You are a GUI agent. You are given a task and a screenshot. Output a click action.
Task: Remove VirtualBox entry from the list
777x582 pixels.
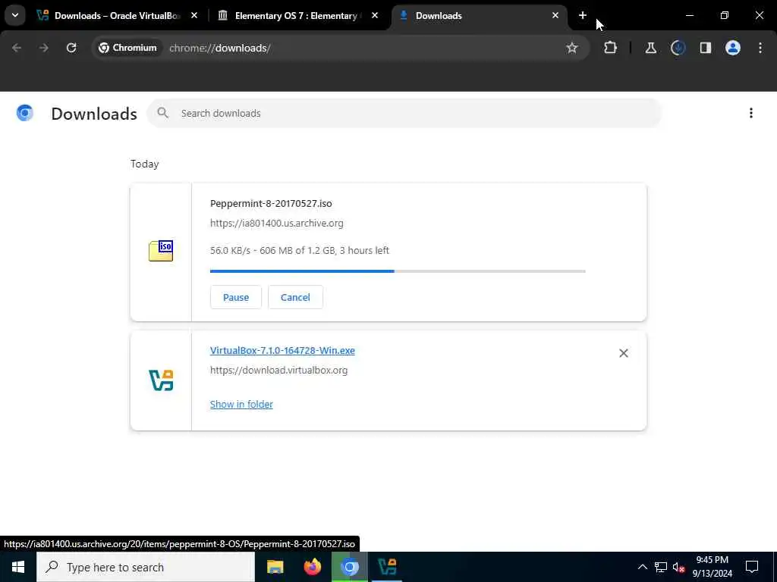click(624, 353)
